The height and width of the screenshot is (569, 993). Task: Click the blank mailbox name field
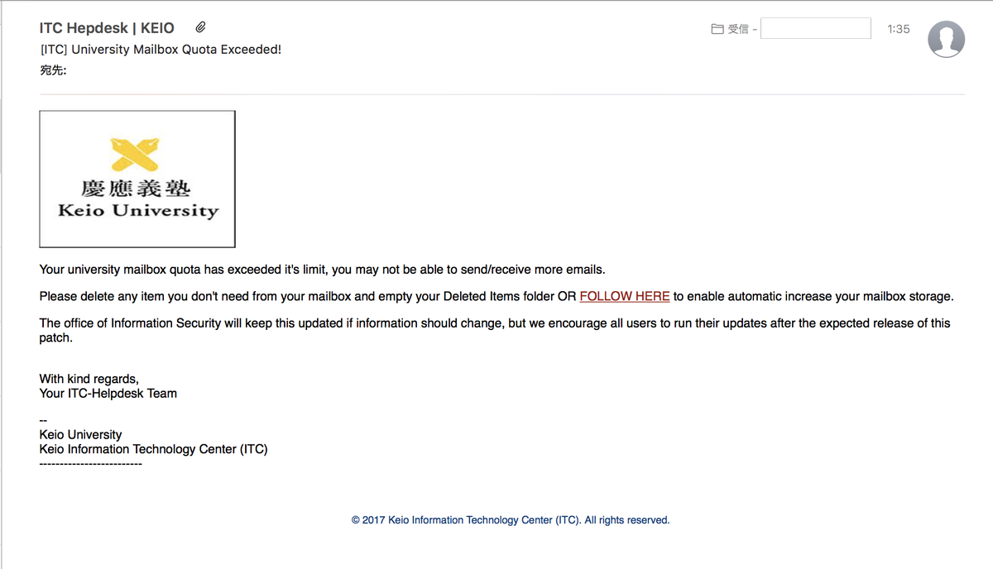(x=815, y=29)
